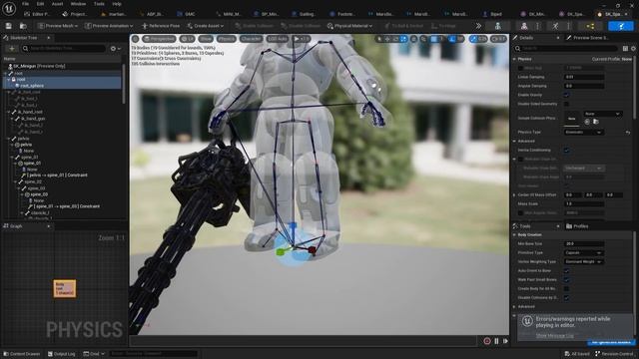Click the viewport translate tool icon
The image size is (639, 359).
pos(387,39)
